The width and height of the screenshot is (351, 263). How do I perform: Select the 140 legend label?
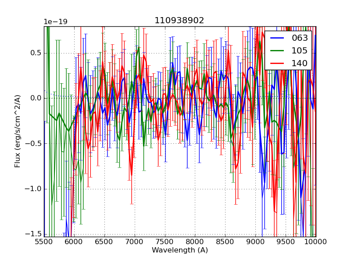click(x=300, y=63)
